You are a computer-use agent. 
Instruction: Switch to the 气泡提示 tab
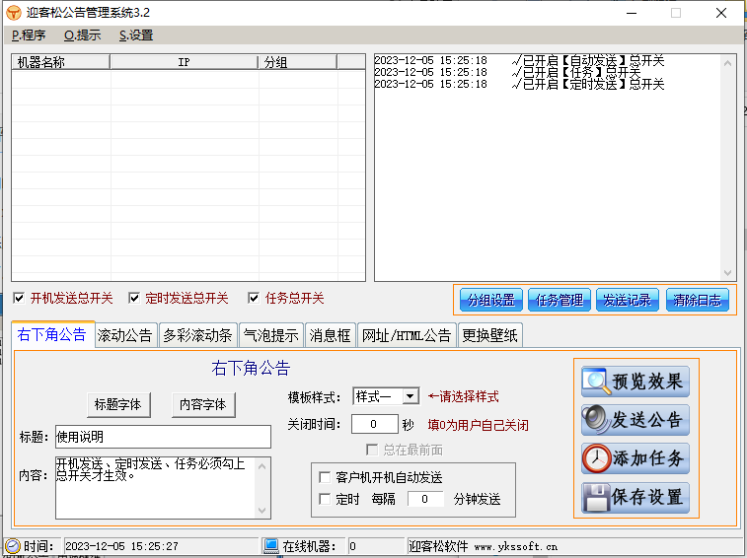[271, 335]
